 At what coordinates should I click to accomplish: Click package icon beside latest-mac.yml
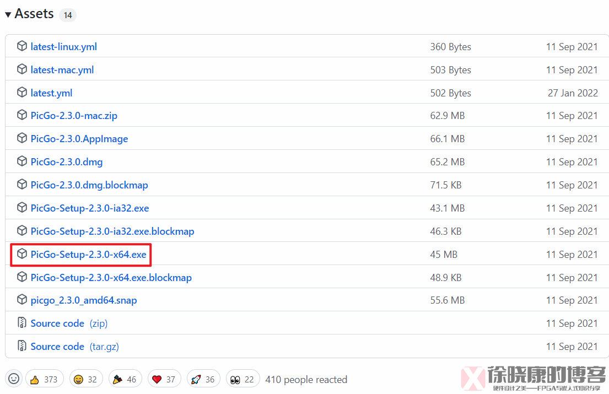(21, 69)
